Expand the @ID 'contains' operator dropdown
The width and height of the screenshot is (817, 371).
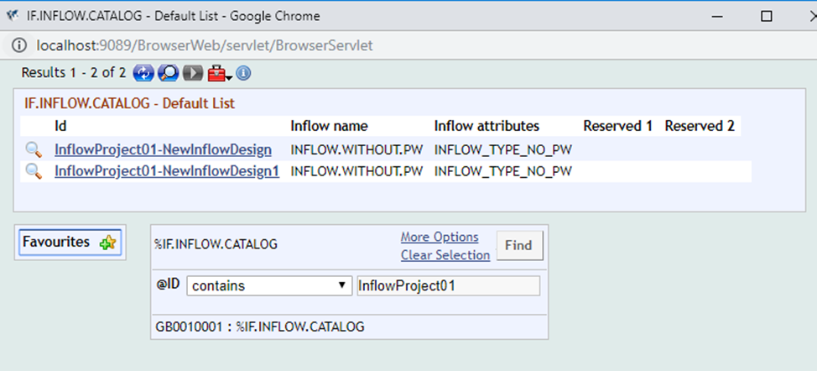(x=268, y=285)
